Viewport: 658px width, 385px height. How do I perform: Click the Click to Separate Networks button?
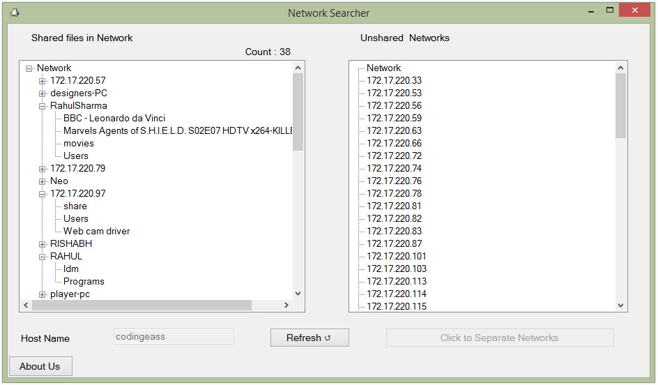pyautogui.click(x=500, y=338)
